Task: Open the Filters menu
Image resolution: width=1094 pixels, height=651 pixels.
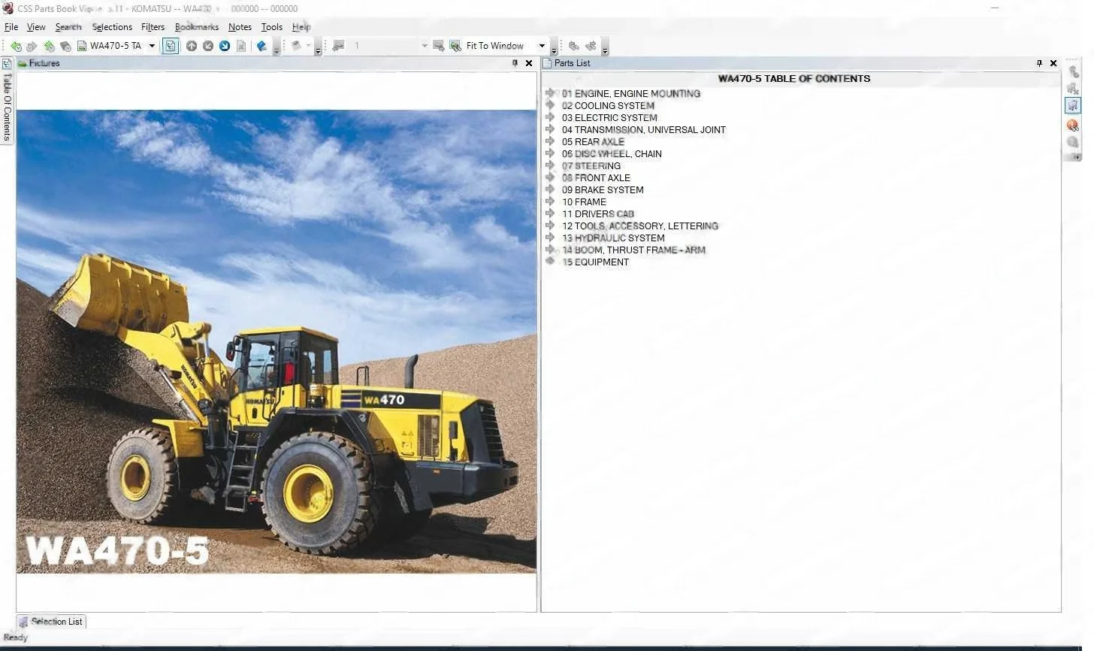Action: point(153,27)
